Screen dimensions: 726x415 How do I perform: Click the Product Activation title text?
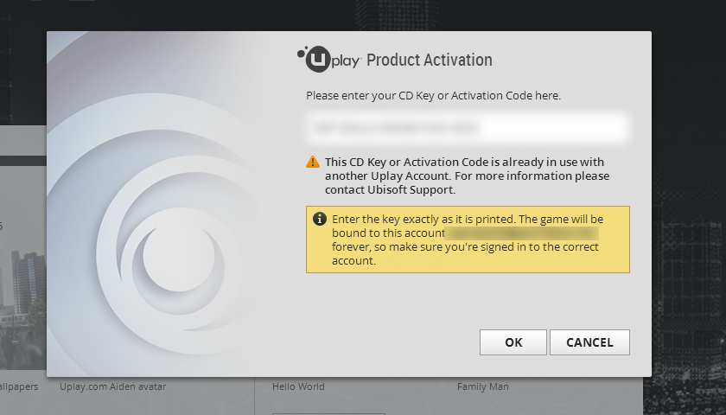coord(430,60)
